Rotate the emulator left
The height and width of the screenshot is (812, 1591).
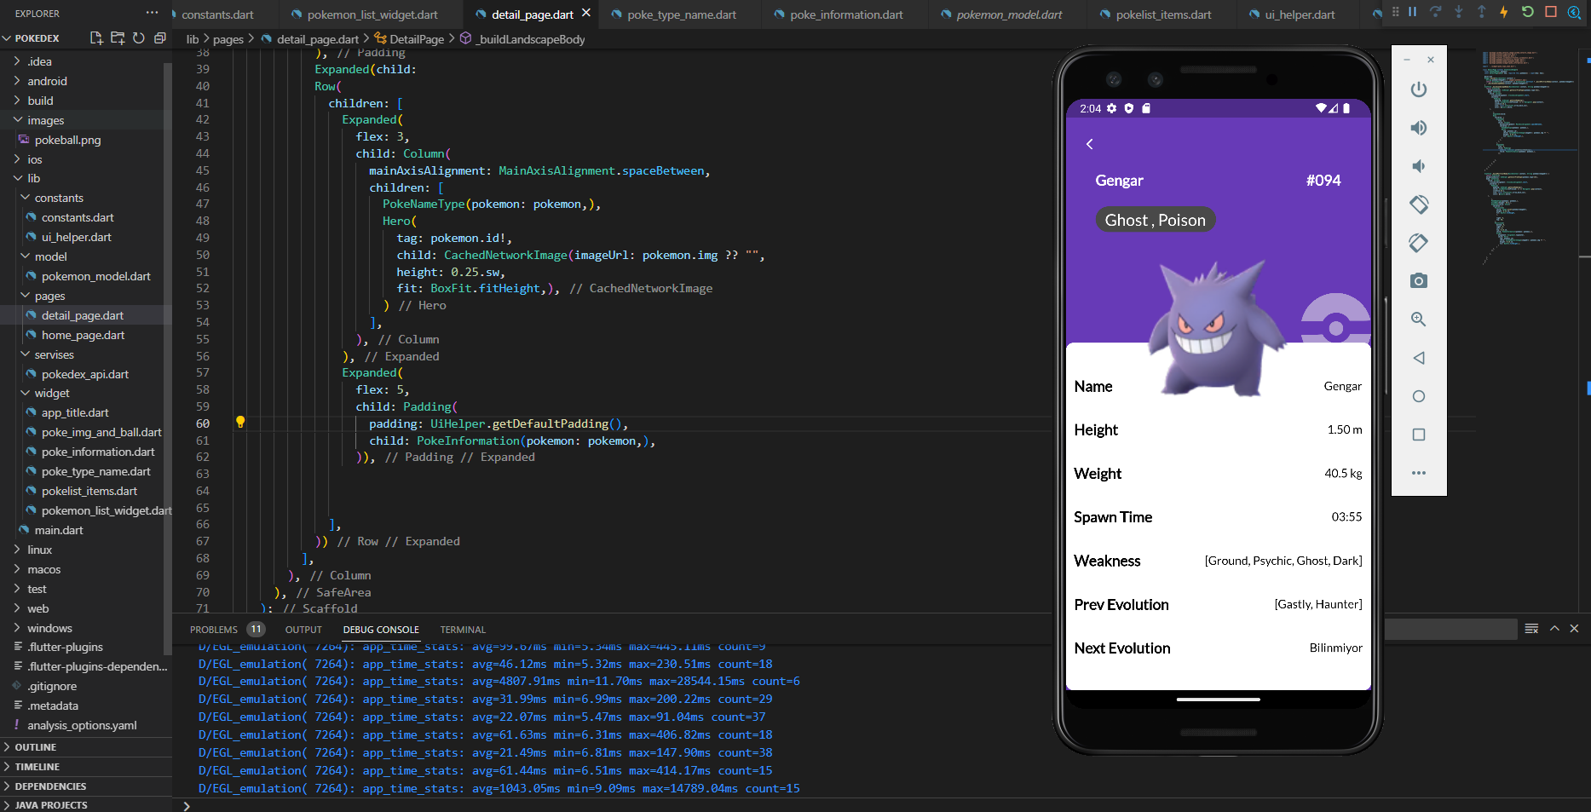tap(1419, 204)
